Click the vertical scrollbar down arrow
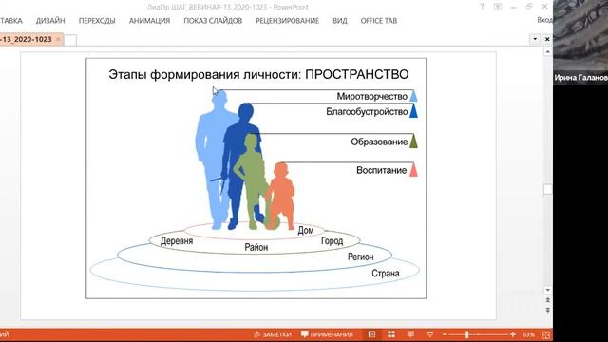 pos(547,290)
